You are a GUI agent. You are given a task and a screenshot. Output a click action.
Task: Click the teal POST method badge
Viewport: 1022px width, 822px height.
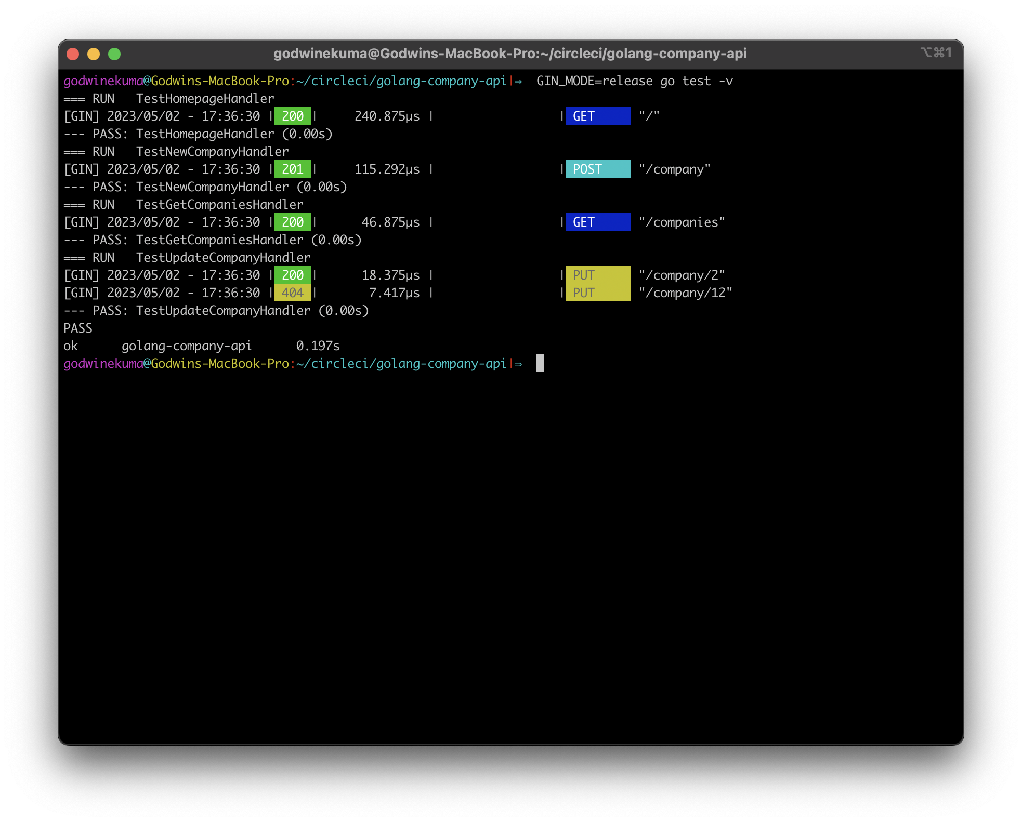point(598,169)
